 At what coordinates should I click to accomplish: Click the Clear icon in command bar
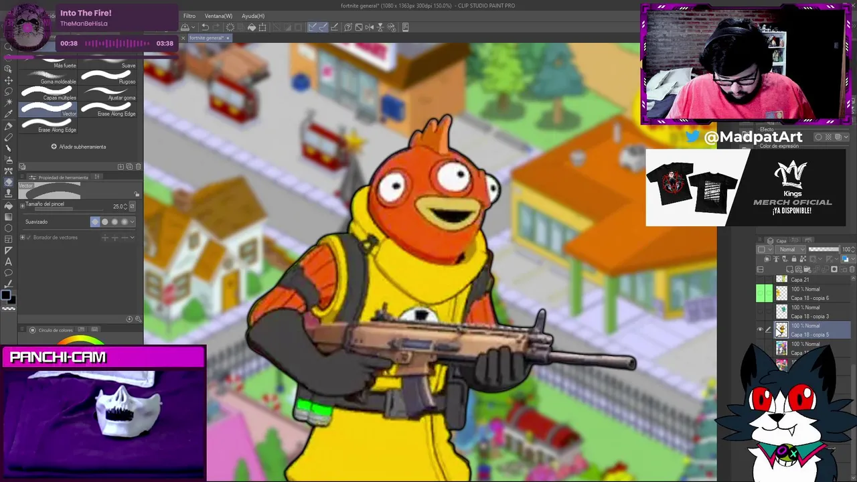[x=230, y=27]
